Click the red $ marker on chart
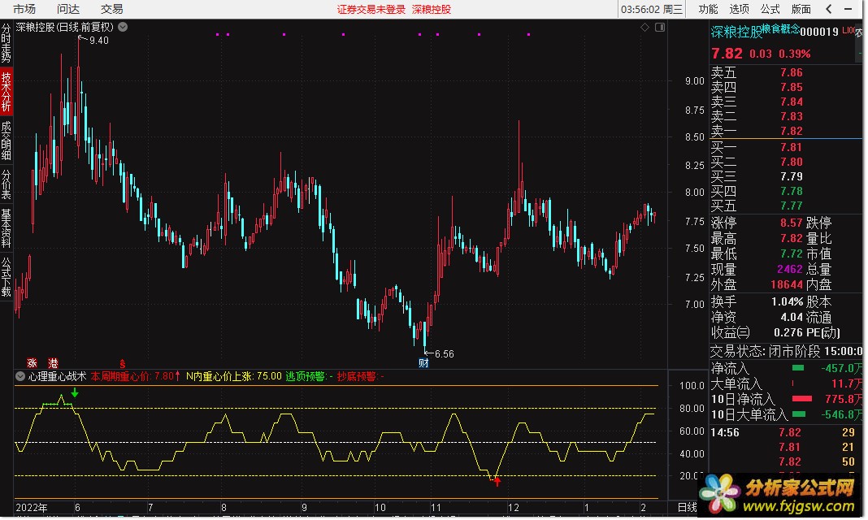 click(x=123, y=364)
